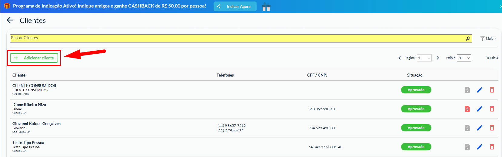Open financial document for Giovanni
Viewport: 502px width, 157px height.
click(467, 128)
